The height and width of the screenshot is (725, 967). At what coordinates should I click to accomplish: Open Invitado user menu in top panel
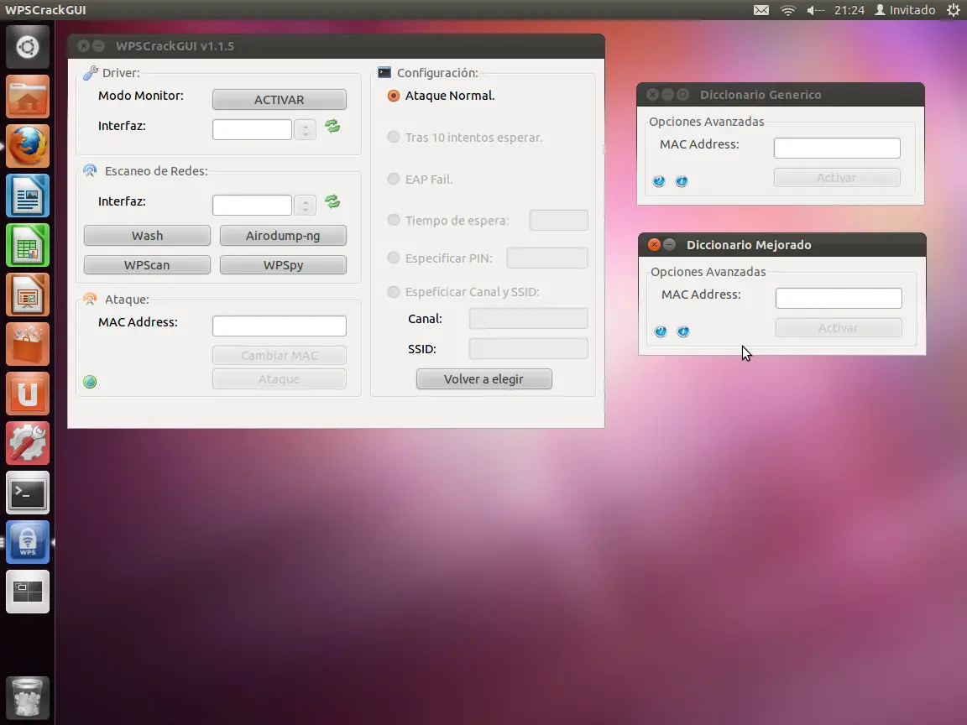click(x=905, y=10)
